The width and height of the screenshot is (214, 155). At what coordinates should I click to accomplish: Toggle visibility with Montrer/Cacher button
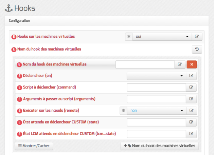click(x=34, y=146)
